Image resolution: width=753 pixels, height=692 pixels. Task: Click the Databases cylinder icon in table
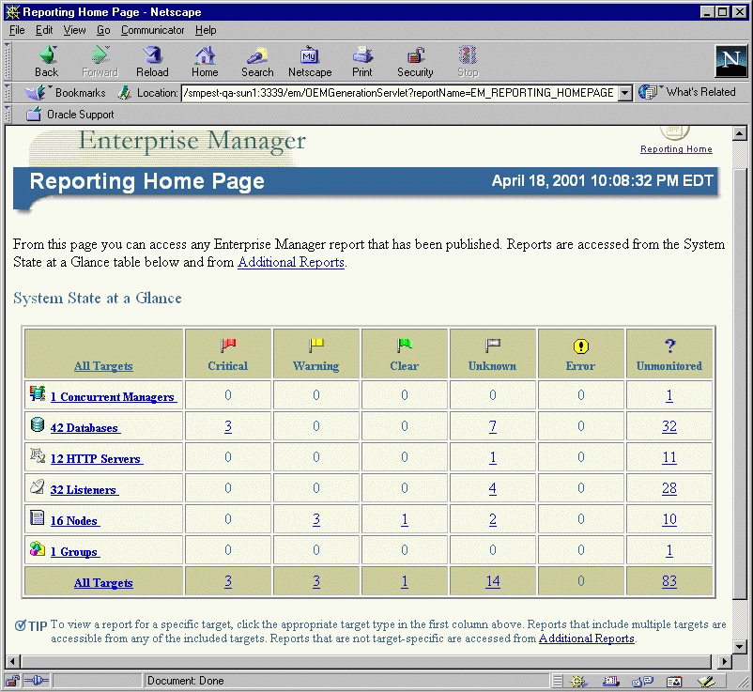click(x=38, y=426)
